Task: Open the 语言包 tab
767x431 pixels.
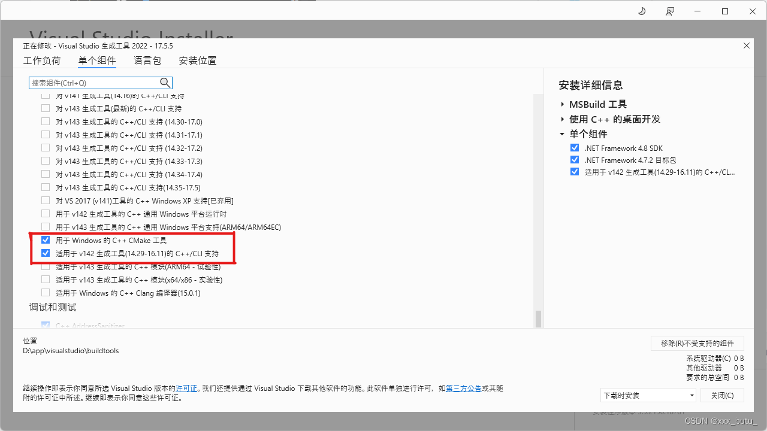Action: tap(147, 60)
